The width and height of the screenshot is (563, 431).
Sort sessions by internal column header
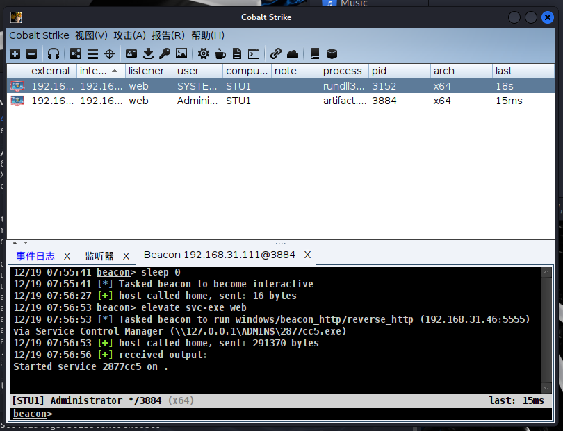(101, 71)
